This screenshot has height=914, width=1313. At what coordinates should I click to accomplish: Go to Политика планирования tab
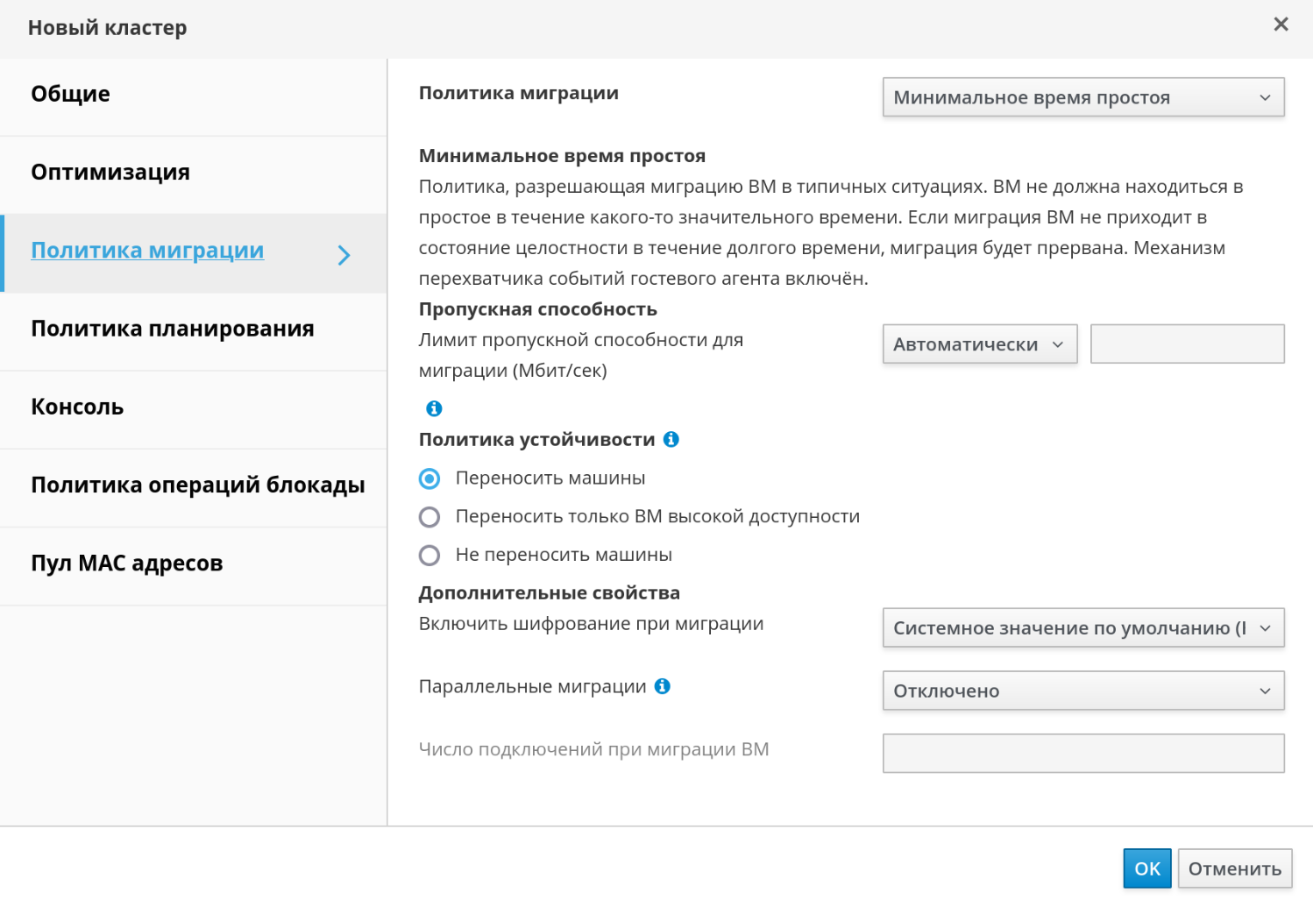[x=173, y=329]
